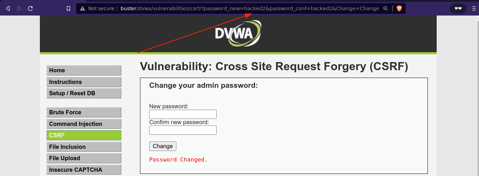The height and width of the screenshot is (176, 479).
Task: Click the browser back arrow icon
Action: (8, 8)
